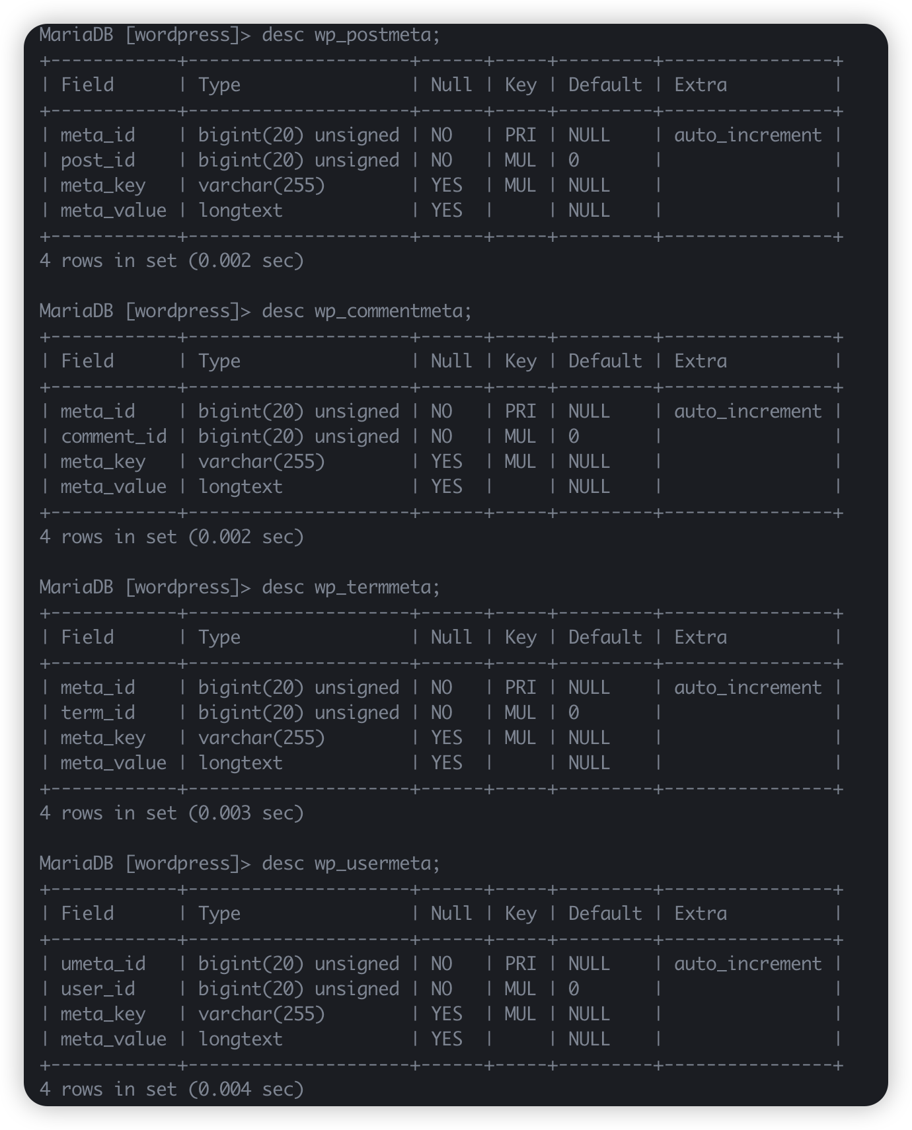
Task: Click auto_increment in the wp_usermeta table
Action: [747, 964]
